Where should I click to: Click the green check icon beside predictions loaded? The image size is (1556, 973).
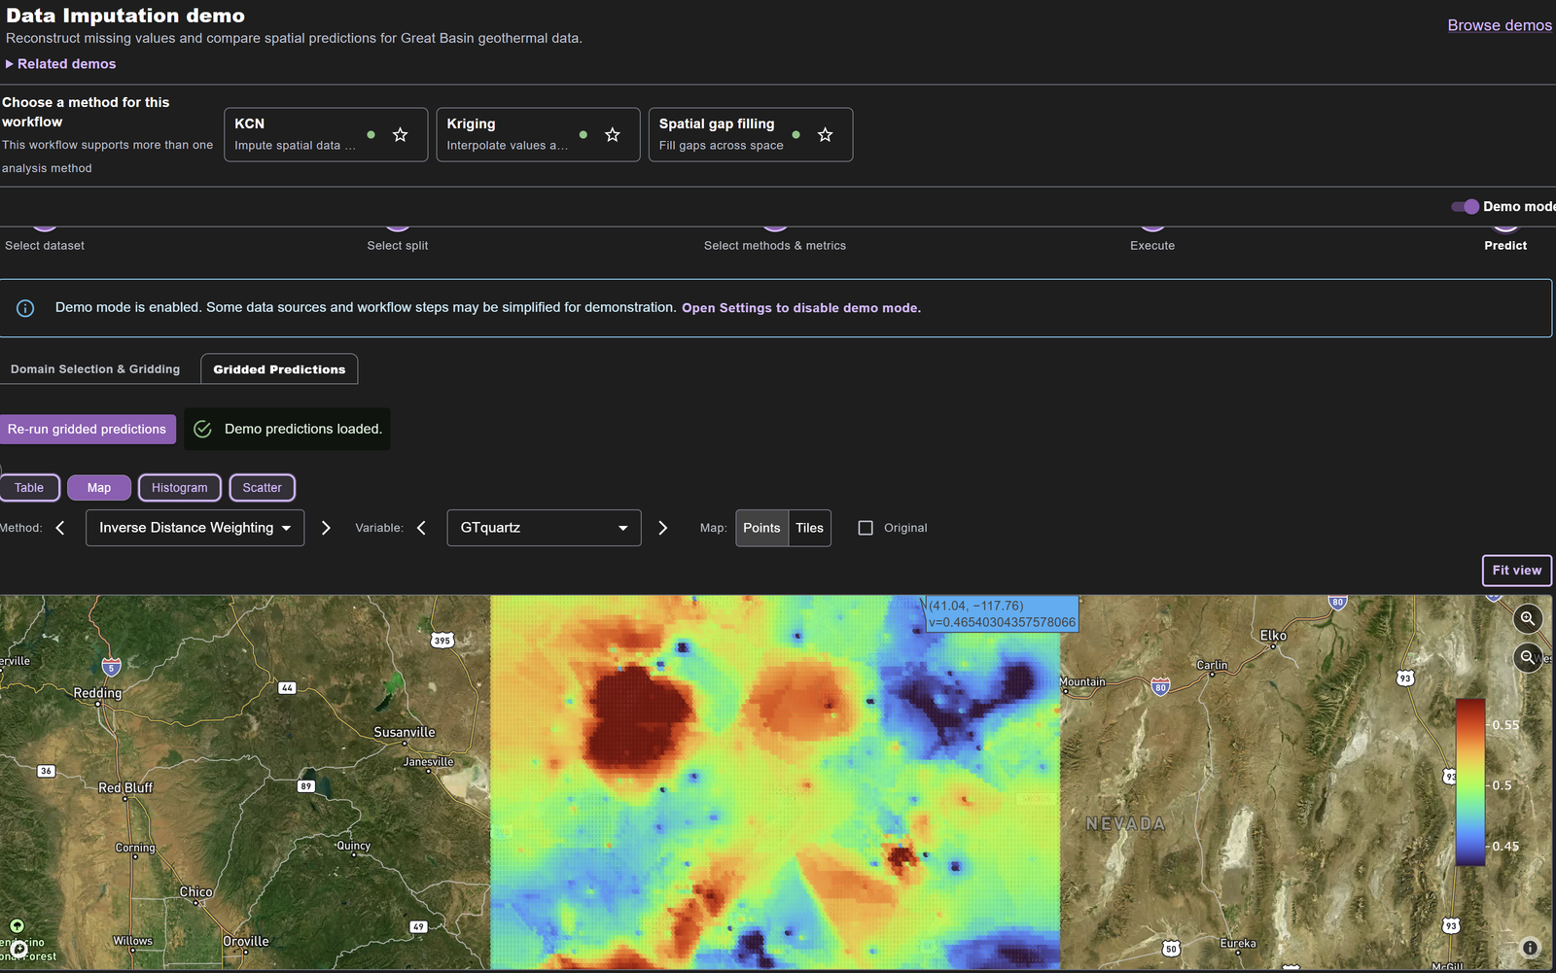(x=202, y=429)
